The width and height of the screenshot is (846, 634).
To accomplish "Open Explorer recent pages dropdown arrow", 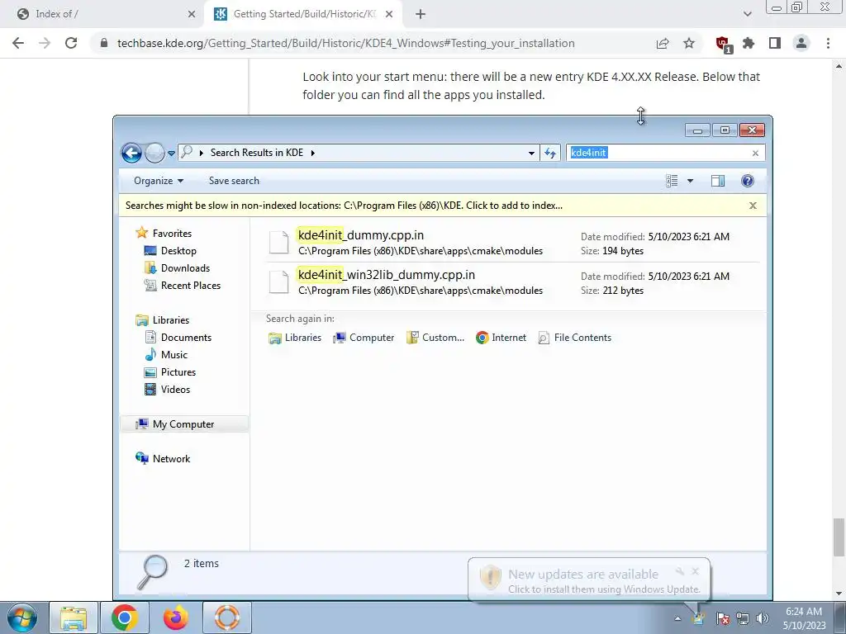I will click(x=171, y=153).
